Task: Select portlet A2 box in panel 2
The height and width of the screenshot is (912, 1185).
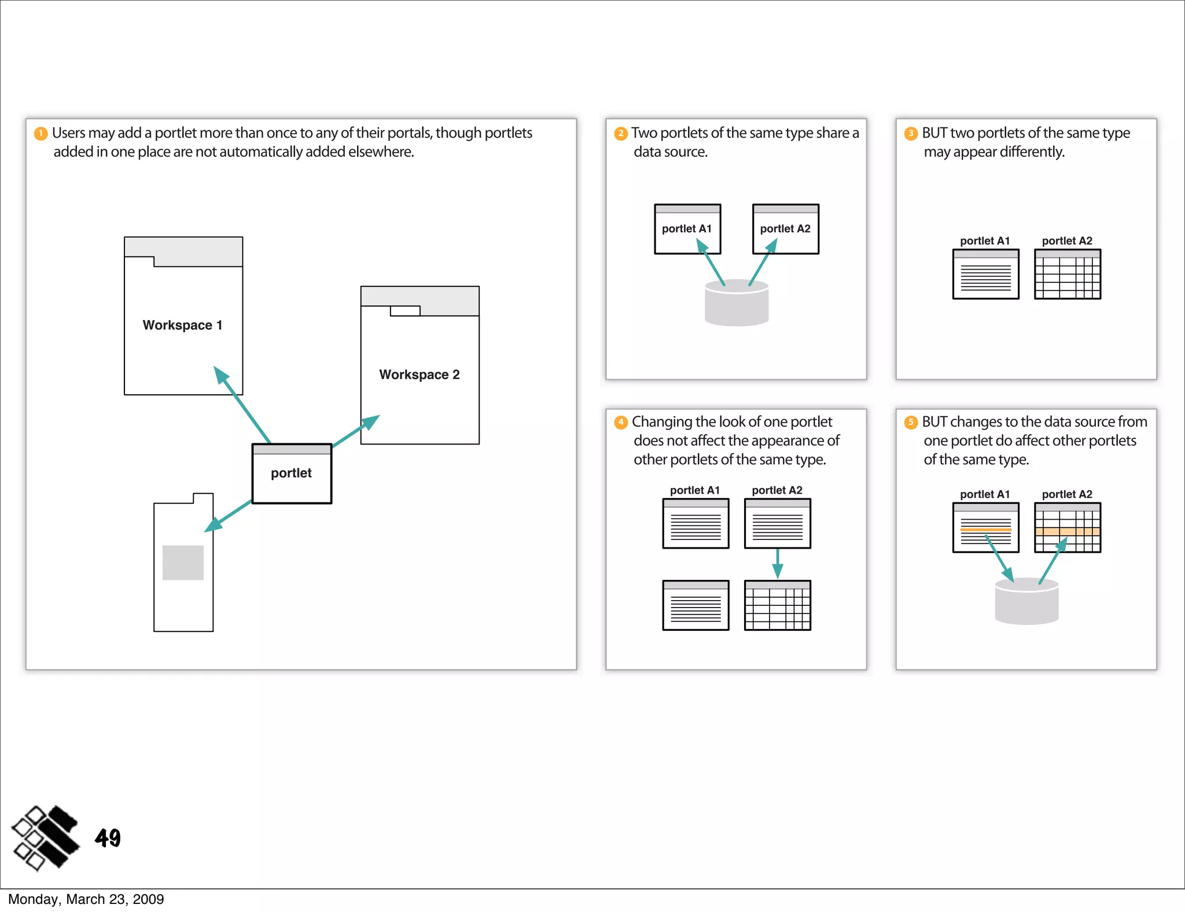Action: (785, 229)
